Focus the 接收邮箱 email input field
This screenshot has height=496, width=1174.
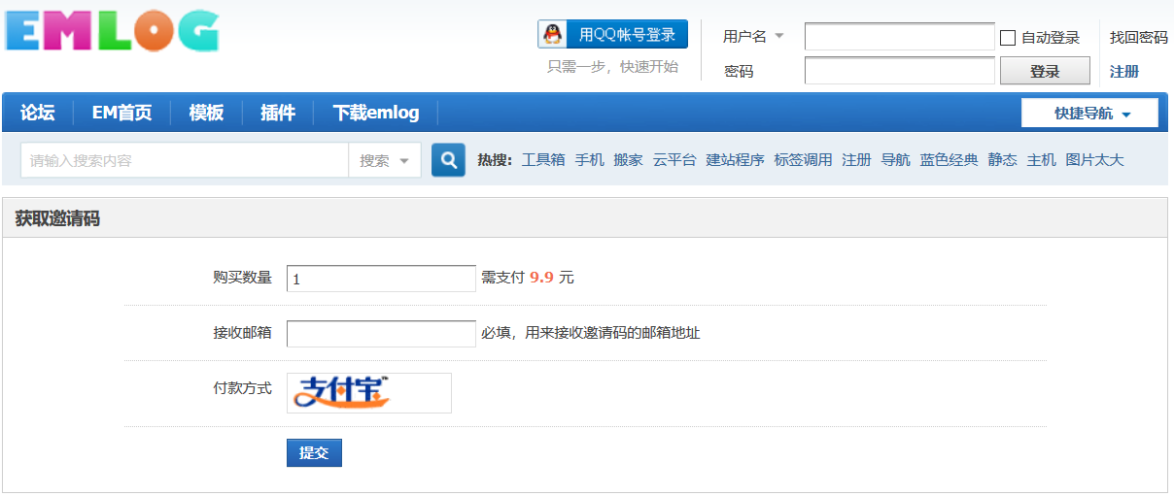[381, 334]
